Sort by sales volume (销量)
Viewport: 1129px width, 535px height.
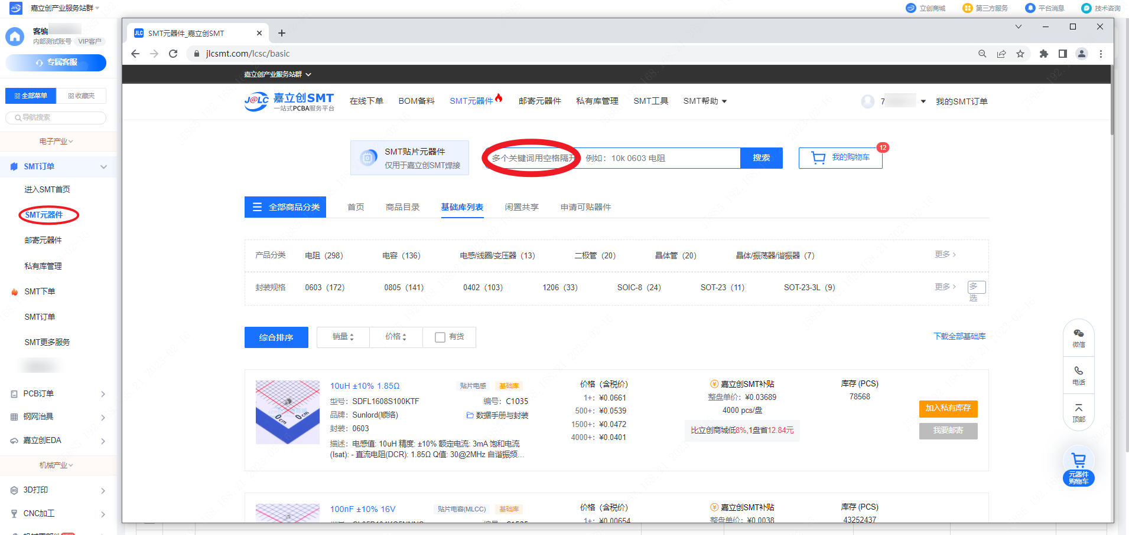343,337
